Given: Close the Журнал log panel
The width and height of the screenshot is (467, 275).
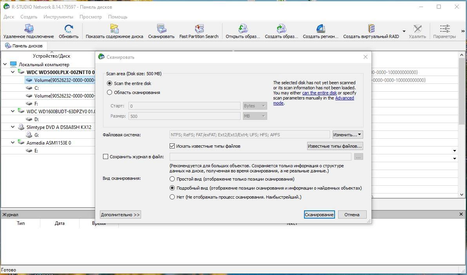Looking at the screenshot, I should pos(461,214).
